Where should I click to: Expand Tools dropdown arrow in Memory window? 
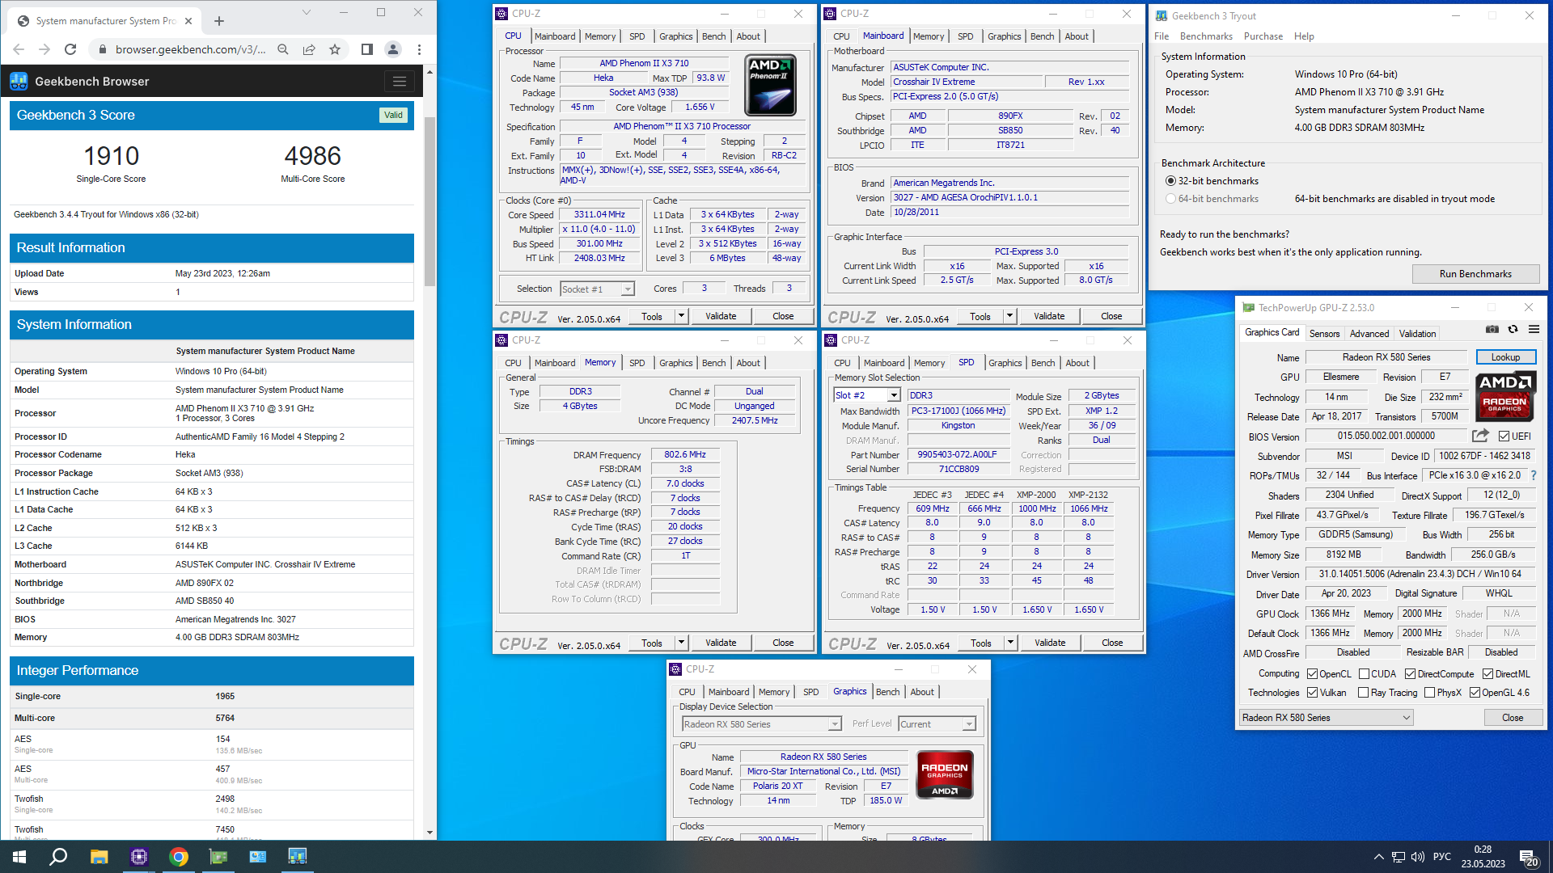point(681,643)
